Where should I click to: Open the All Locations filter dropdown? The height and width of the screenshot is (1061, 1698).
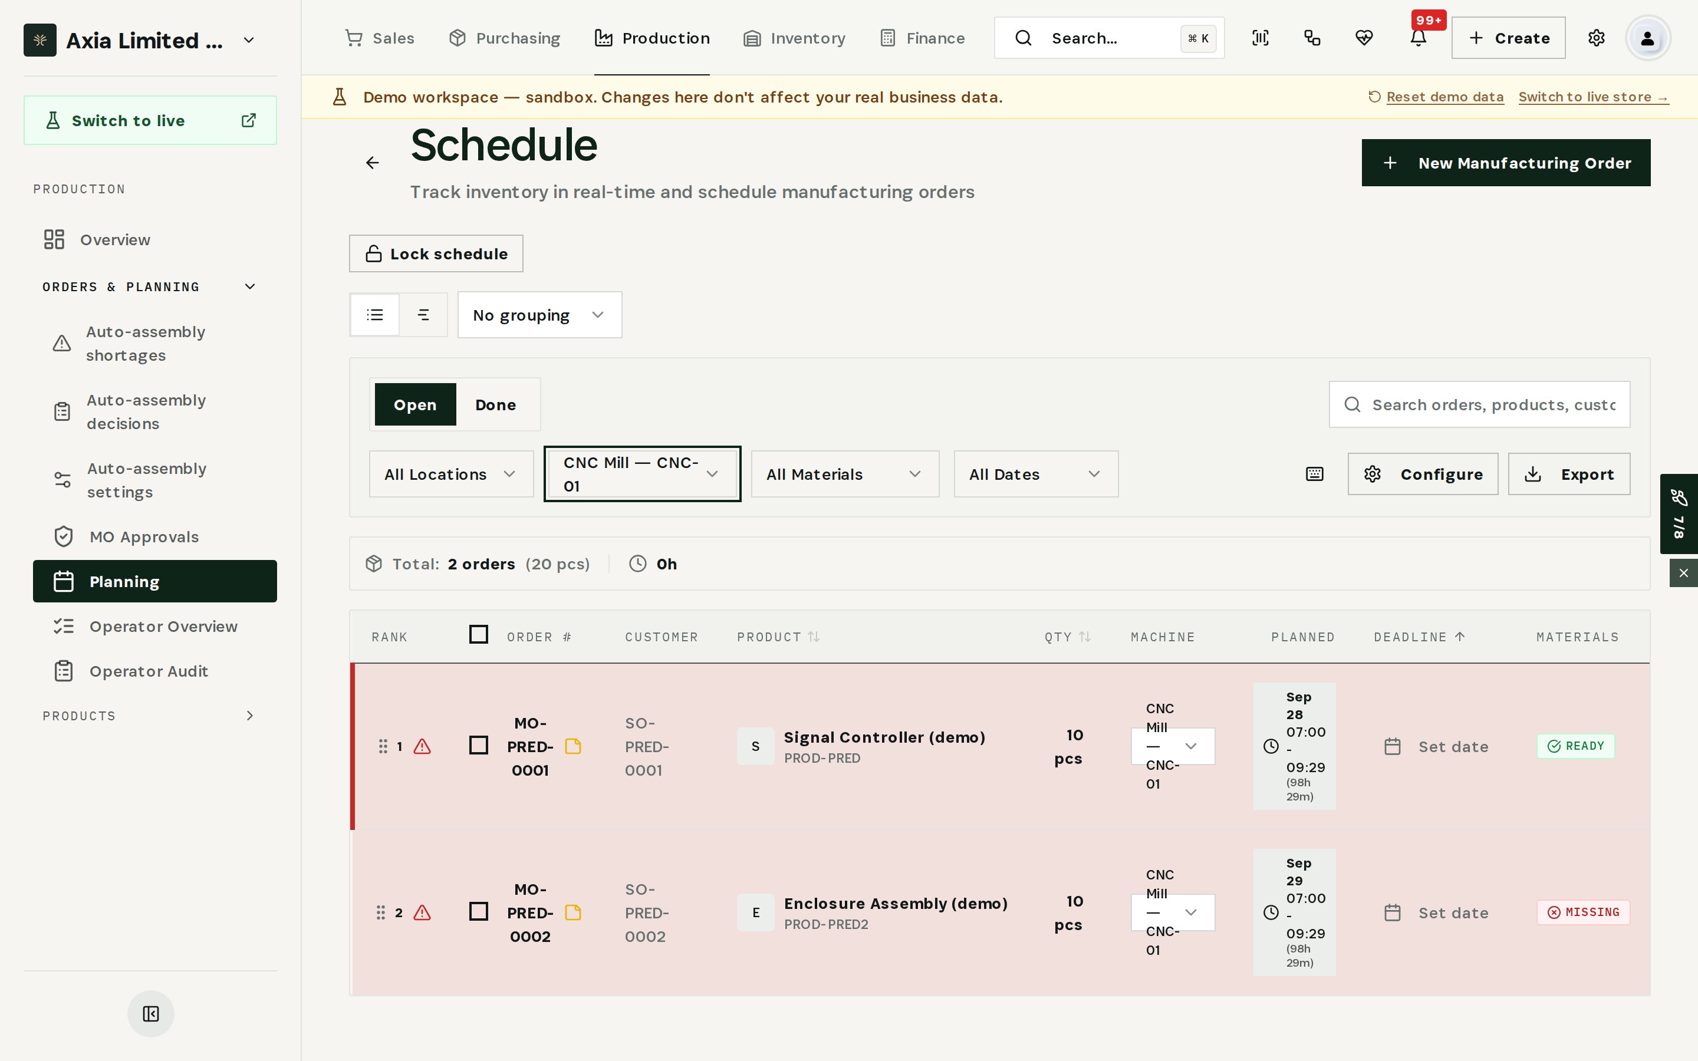coord(451,475)
